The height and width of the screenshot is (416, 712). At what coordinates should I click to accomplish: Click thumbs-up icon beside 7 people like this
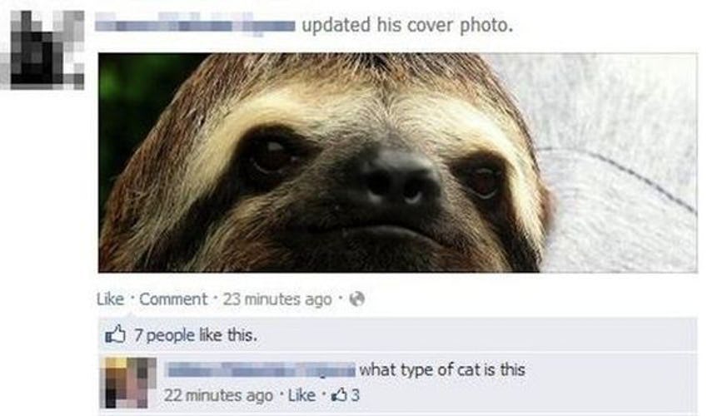click(116, 334)
